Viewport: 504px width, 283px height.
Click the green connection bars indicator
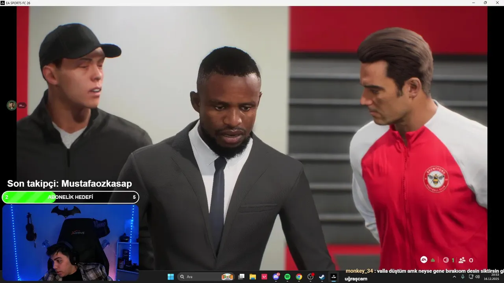[x=433, y=260]
